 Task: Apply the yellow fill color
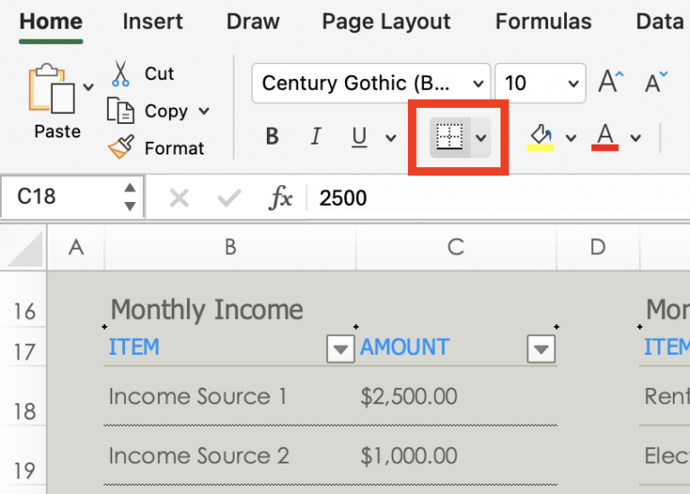pyautogui.click(x=540, y=137)
